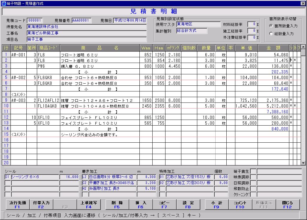
Task: Click the app icon in the title bar
Action: (3, 3)
